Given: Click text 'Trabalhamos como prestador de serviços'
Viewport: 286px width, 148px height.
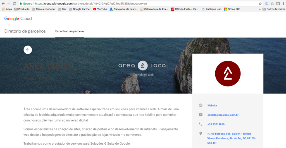Looking at the screenshot, I should (77, 144).
